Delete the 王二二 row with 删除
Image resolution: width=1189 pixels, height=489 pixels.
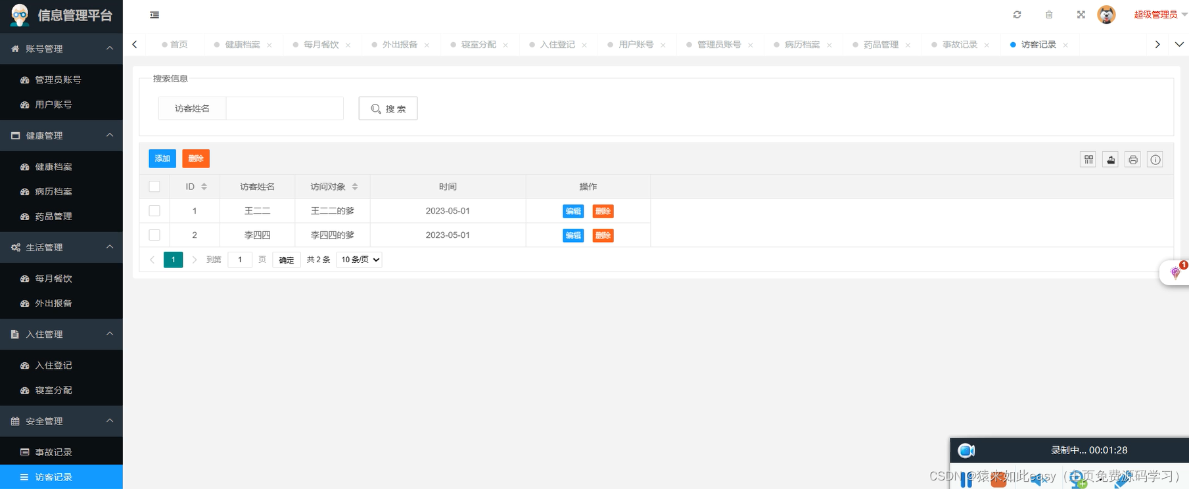click(603, 211)
